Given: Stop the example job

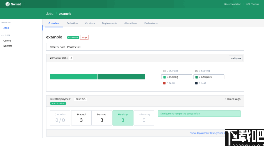Looking at the screenshot, I should click(84, 37).
